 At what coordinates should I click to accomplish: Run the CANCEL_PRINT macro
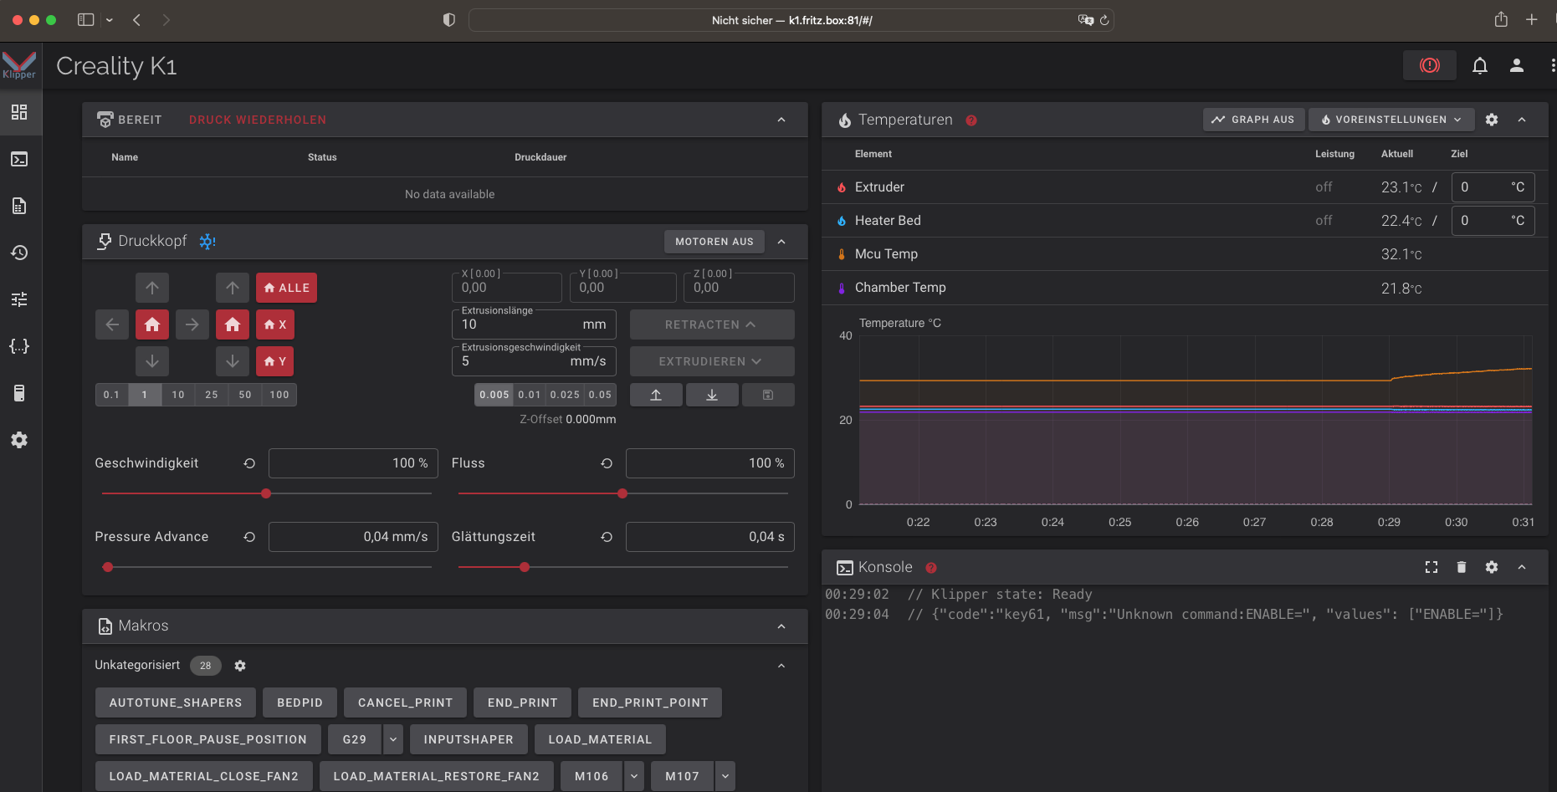tap(406, 703)
